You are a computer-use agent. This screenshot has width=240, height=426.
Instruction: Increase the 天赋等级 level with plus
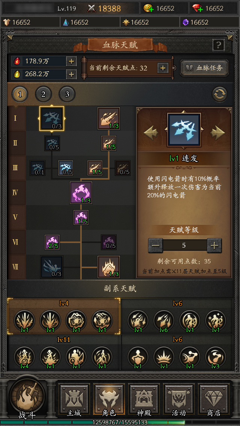click(214, 246)
